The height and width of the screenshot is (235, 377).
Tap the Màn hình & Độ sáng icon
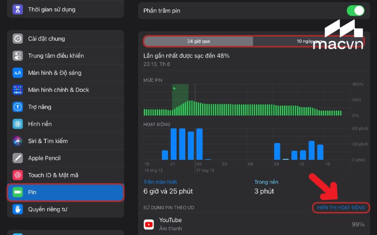(17, 73)
